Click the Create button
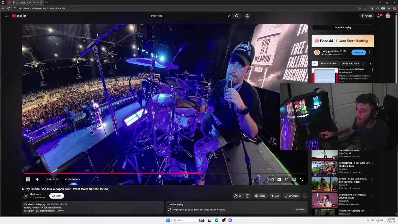Image resolution: width=398 pixels, height=224 pixels. 366,16
